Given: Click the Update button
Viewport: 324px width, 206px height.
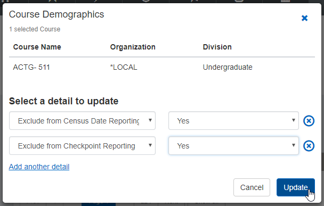Looking at the screenshot, I should [x=296, y=187].
